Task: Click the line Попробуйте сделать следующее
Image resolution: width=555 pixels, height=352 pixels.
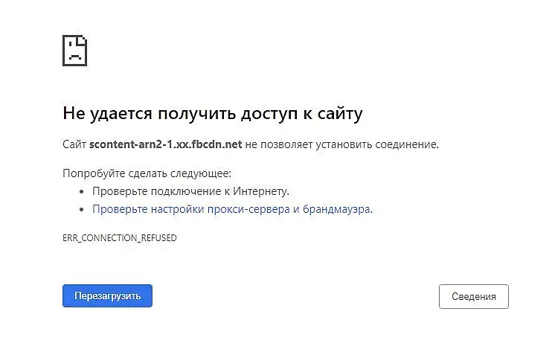Action: coord(147,173)
